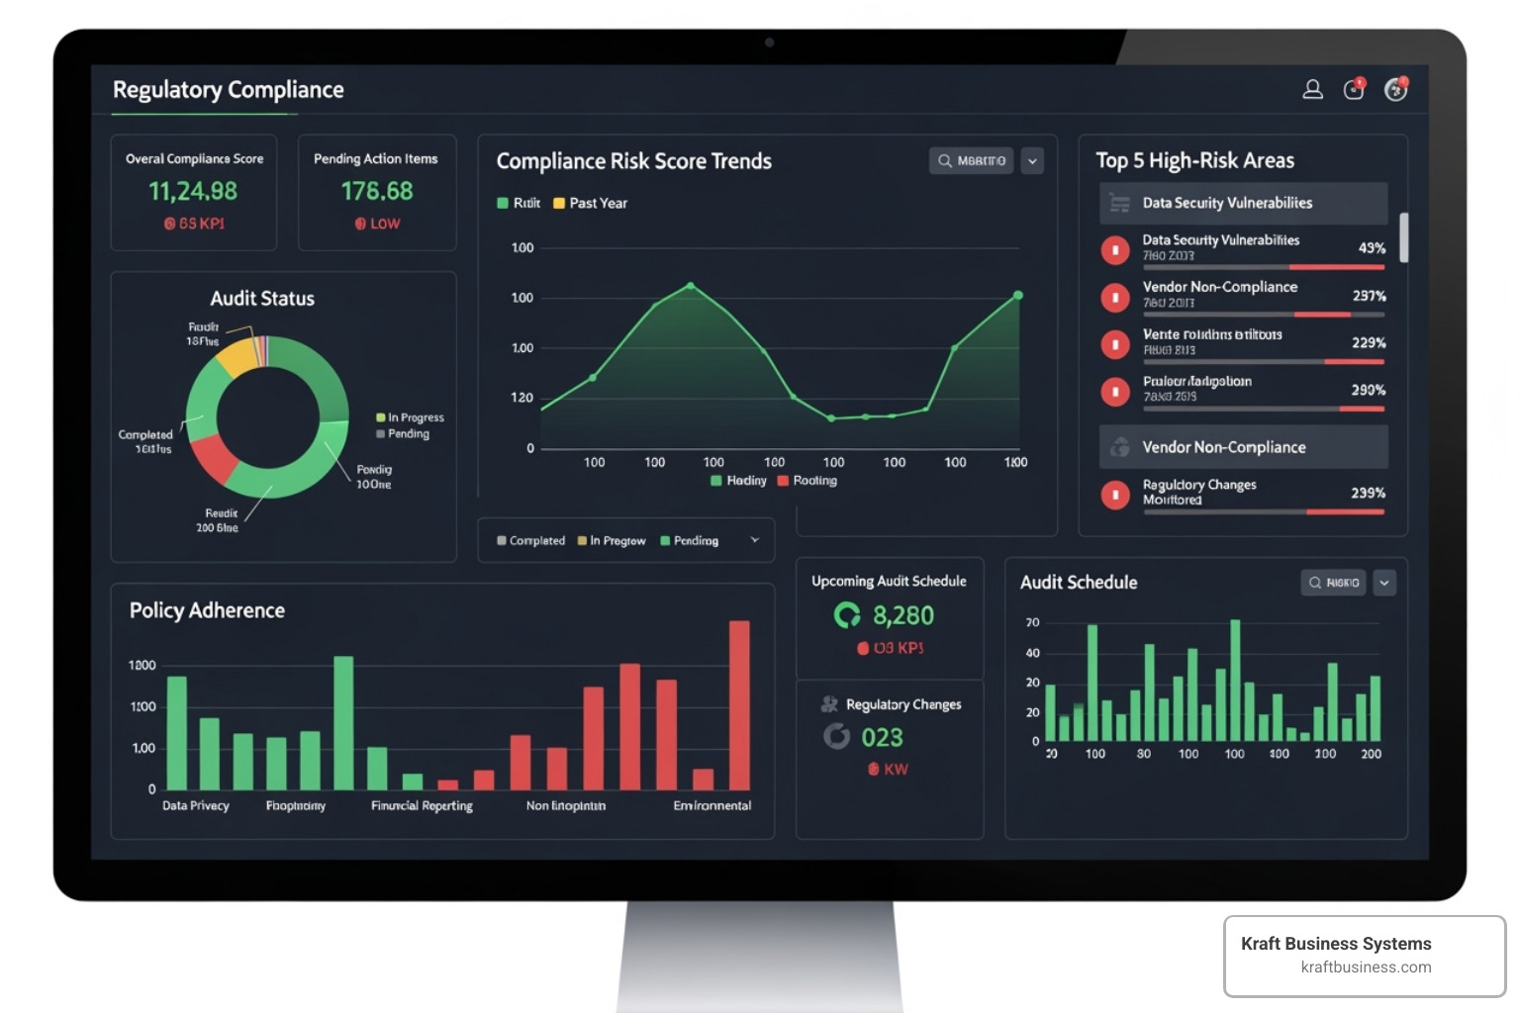This screenshot has height=1013, width=1520.
Task: Open the globe icon at far right of header
Action: tap(1395, 90)
